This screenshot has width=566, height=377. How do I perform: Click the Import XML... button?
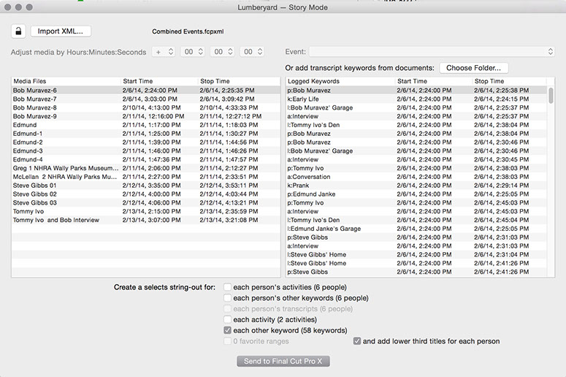tap(61, 31)
